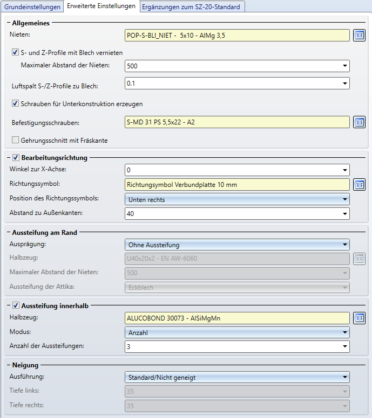Open Ergänzungen zum SZ-20-Standard tab
This screenshot has width=372, height=418.
[x=191, y=7]
